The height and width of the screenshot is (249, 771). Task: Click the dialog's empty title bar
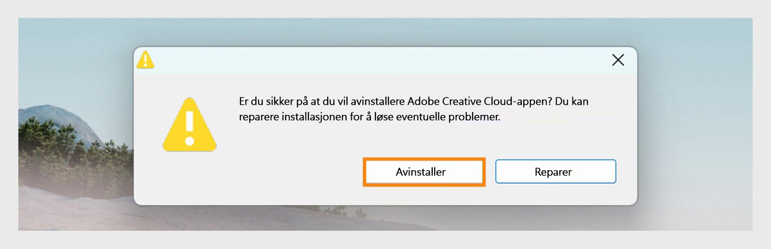click(x=376, y=61)
